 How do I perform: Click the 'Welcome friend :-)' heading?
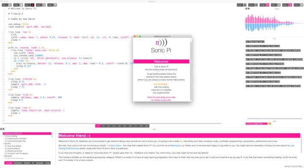point(75,135)
